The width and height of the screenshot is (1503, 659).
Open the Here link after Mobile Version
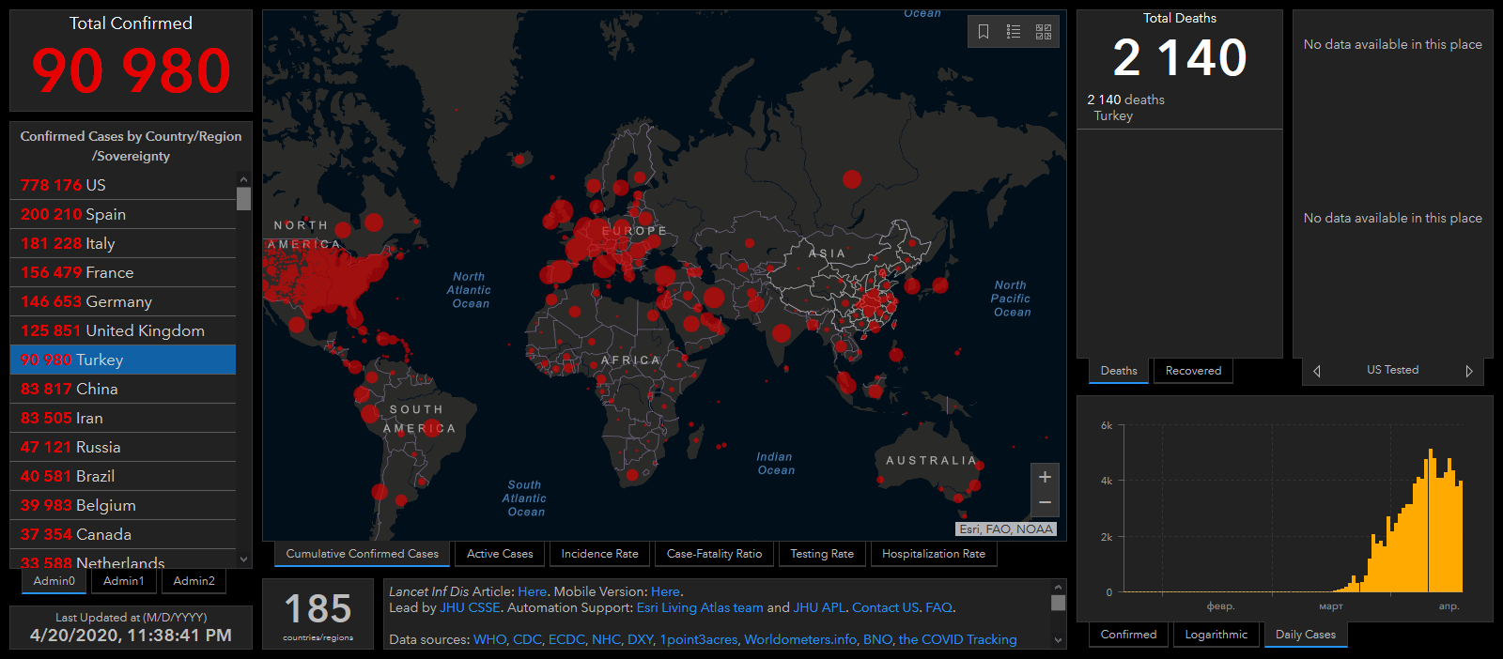pos(665,591)
